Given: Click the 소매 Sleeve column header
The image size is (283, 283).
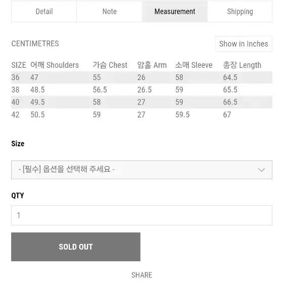Looking at the screenshot, I should (x=194, y=65).
